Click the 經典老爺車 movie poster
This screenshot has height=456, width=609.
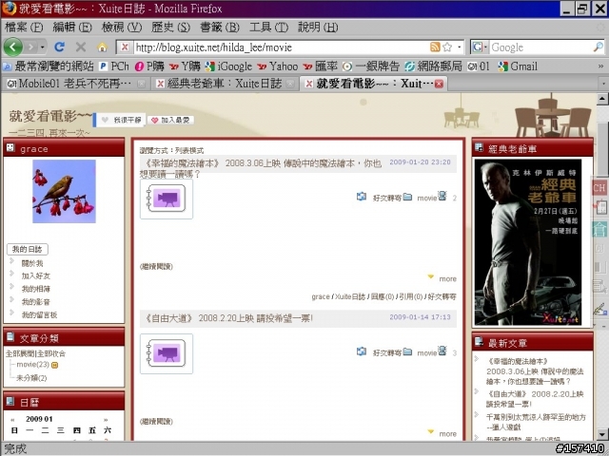(x=528, y=242)
